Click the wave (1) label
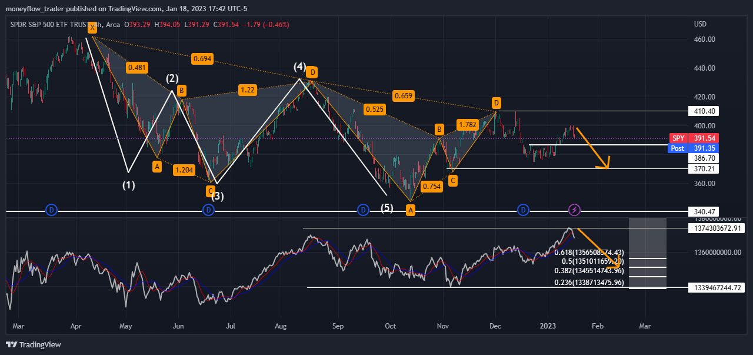 tap(129, 185)
